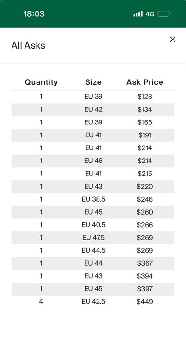Choose the EU 43 ask at $394
The height and width of the screenshot is (337, 186).
tap(93, 276)
